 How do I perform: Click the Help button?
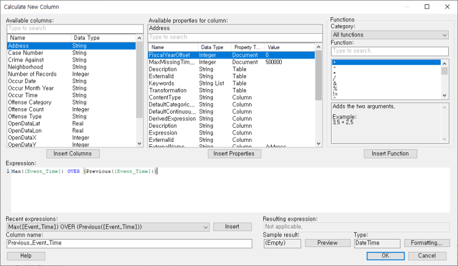25,256
